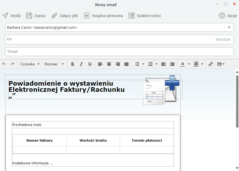Open Opcje settings gear

(x=228, y=16)
